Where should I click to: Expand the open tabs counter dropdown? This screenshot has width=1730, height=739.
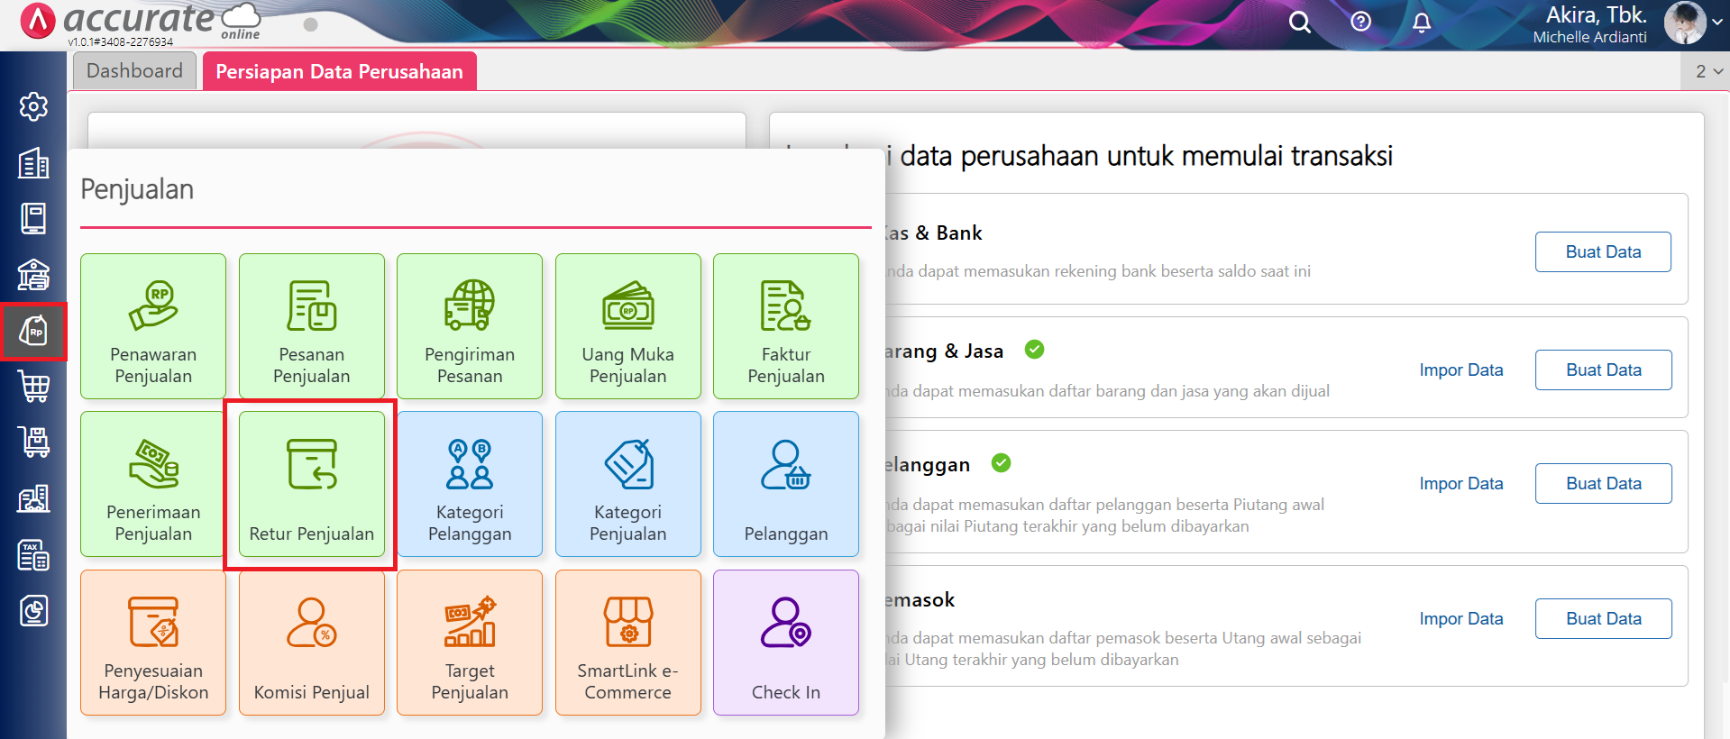point(1708,71)
